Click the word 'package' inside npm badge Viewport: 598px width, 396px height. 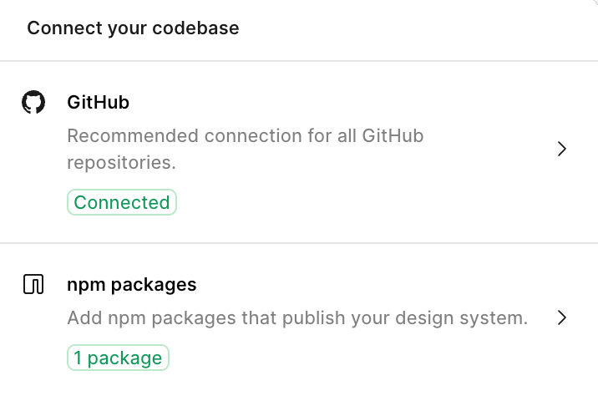coord(124,358)
